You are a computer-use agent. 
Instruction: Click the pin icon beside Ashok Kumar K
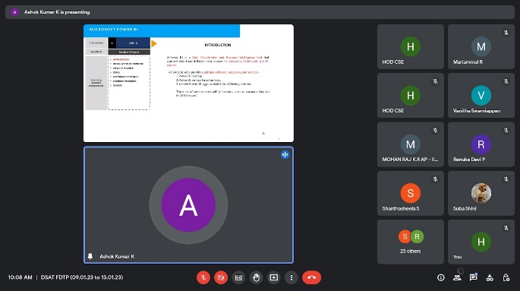(90, 256)
